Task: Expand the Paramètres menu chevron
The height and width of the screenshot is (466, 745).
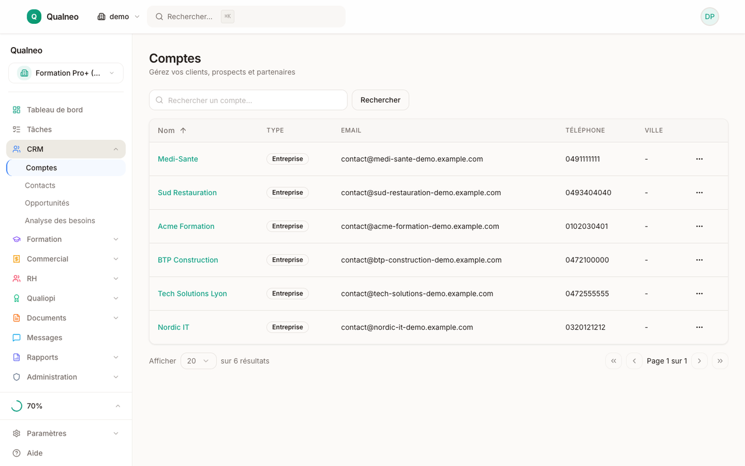Action: (116, 433)
